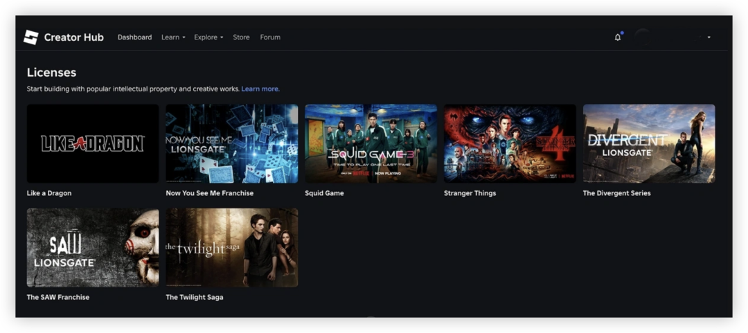Go to the Dashboard page
The height and width of the screenshot is (333, 748).
[x=134, y=37]
